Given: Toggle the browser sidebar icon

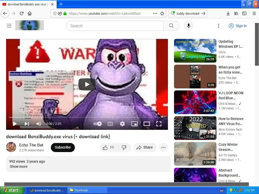Looking at the screenshot, I should pos(244,13).
